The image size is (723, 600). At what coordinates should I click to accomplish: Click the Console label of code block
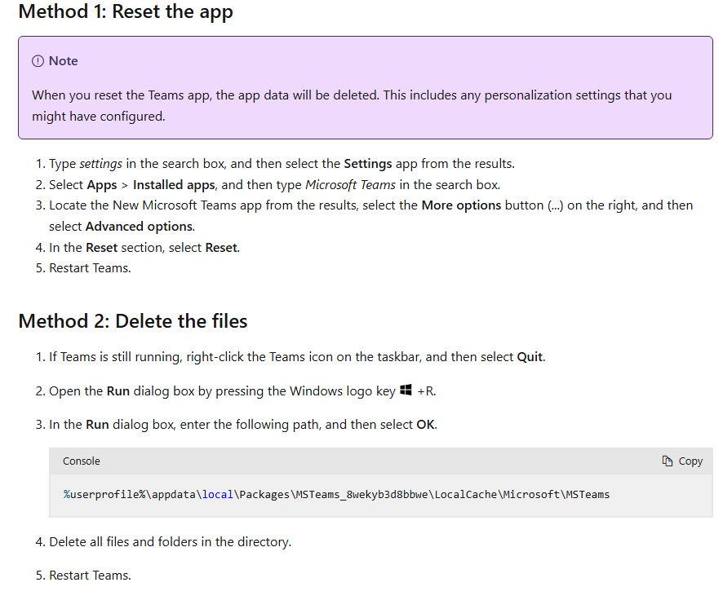pyautogui.click(x=81, y=461)
